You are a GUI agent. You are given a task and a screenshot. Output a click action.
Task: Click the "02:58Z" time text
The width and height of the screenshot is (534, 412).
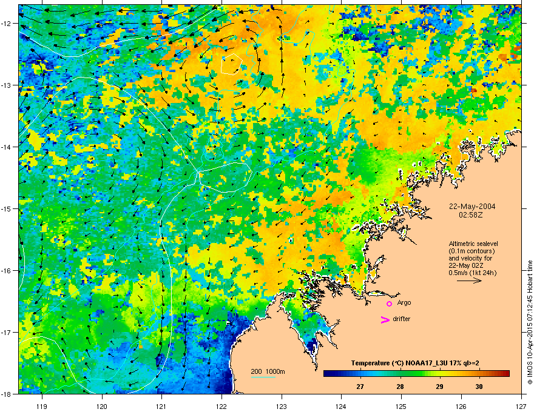click(x=471, y=215)
